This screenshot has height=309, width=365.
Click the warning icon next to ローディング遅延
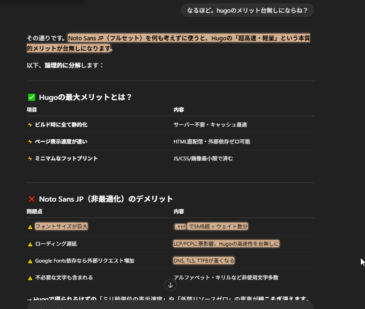pyautogui.click(x=30, y=244)
